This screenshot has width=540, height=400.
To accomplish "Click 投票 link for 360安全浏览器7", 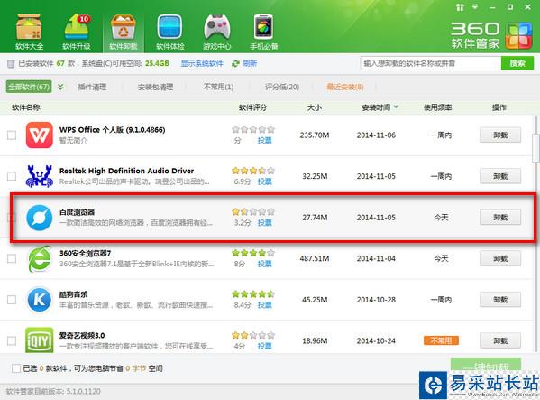I will click(x=264, y=264).
